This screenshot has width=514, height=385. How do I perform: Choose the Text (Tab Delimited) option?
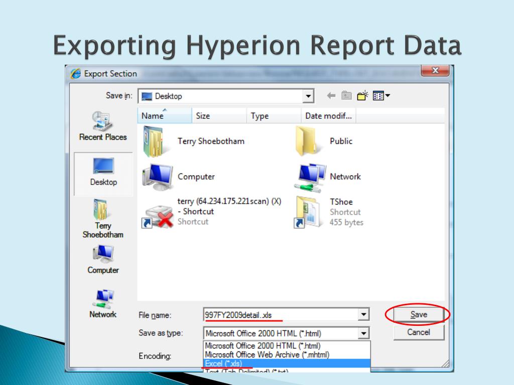point(287,370)
